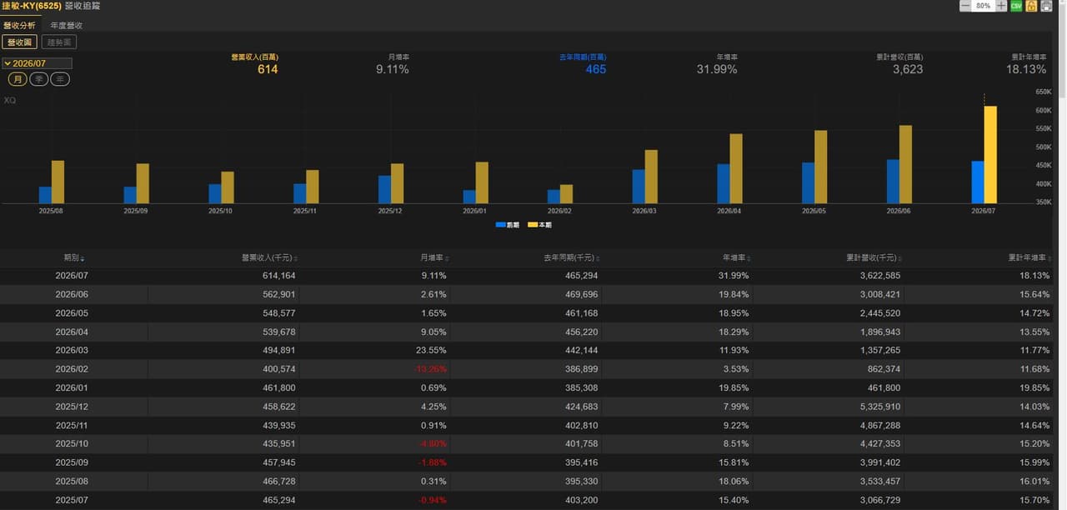Image resolution: width=1067 pixels, height=510 pixels.
Task: Click the 2026/03 axis label on chart
Action: pos(644,211)
